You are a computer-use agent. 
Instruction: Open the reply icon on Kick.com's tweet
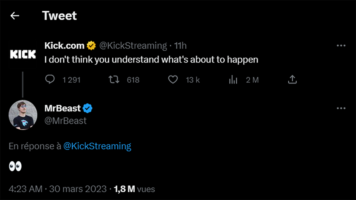point(50,79)
